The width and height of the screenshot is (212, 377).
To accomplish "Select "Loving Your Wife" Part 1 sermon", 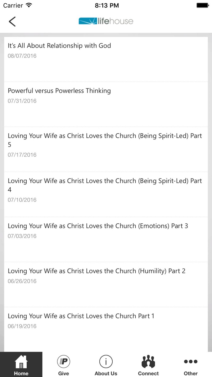I will [x=81, y=316].
